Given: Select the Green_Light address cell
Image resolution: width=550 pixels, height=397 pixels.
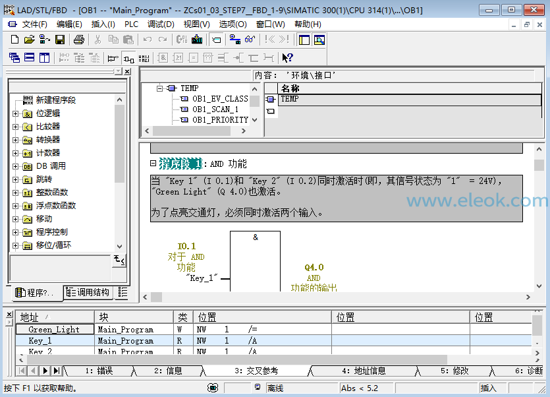Looking at the screenshot, I should pos(54,329).
